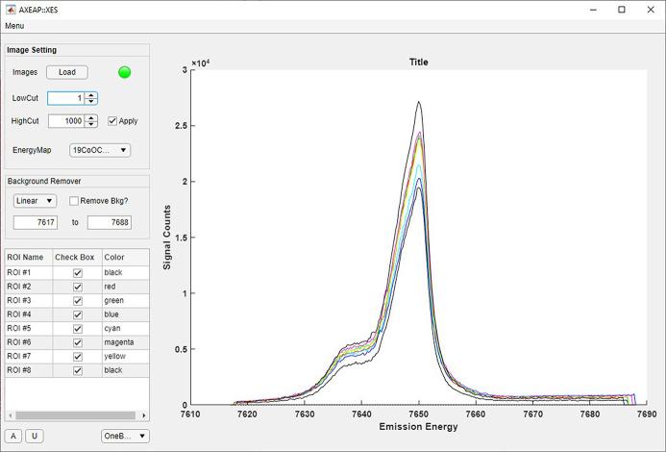Screen dimensions: 666x452
Task: Uncheck the ROI #6 check box
Action: pyautogui.click(x=78, y=342)
